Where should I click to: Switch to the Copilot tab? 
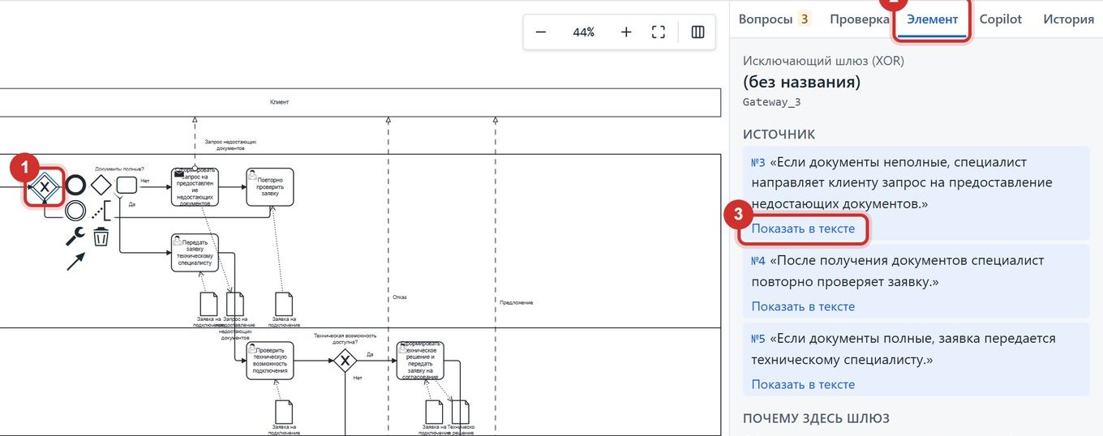point(1001,19)
